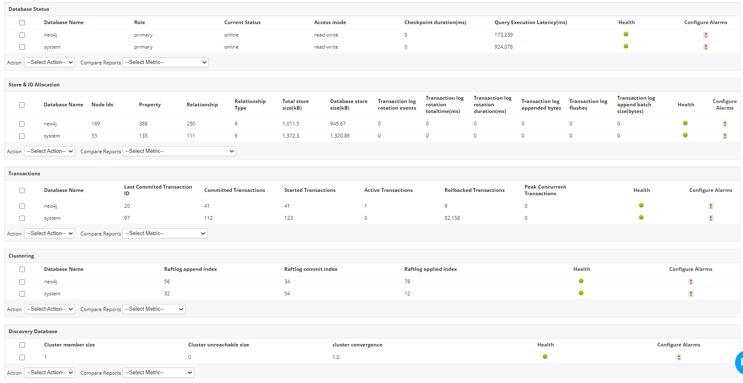Click cluster convergence value 1.0 link
The image size is (743, 383).
coord(336,357)
